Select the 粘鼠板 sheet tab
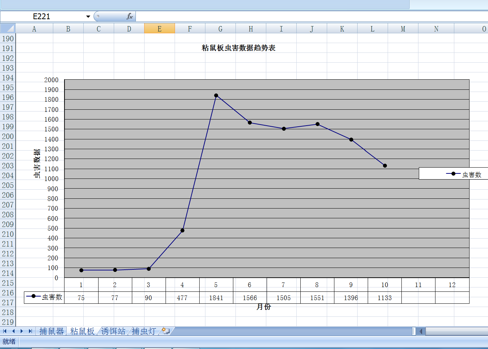 pyautogui.click(x=82, y=331)
